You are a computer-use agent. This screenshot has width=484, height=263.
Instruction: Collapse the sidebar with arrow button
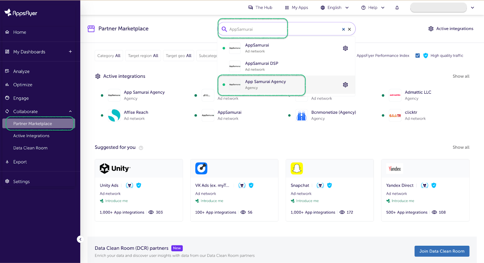(80, 239)
